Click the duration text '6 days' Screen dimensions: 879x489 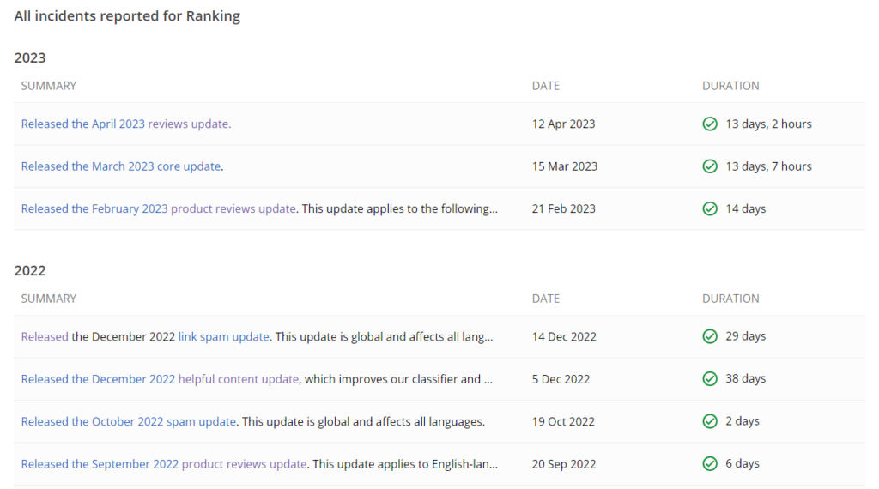click(x=743, y=464)
